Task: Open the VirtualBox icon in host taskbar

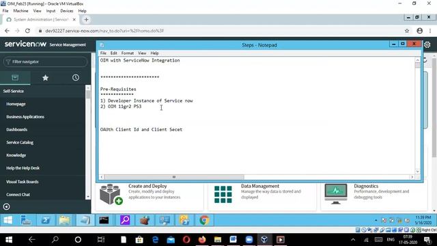Action: [264, 240]
